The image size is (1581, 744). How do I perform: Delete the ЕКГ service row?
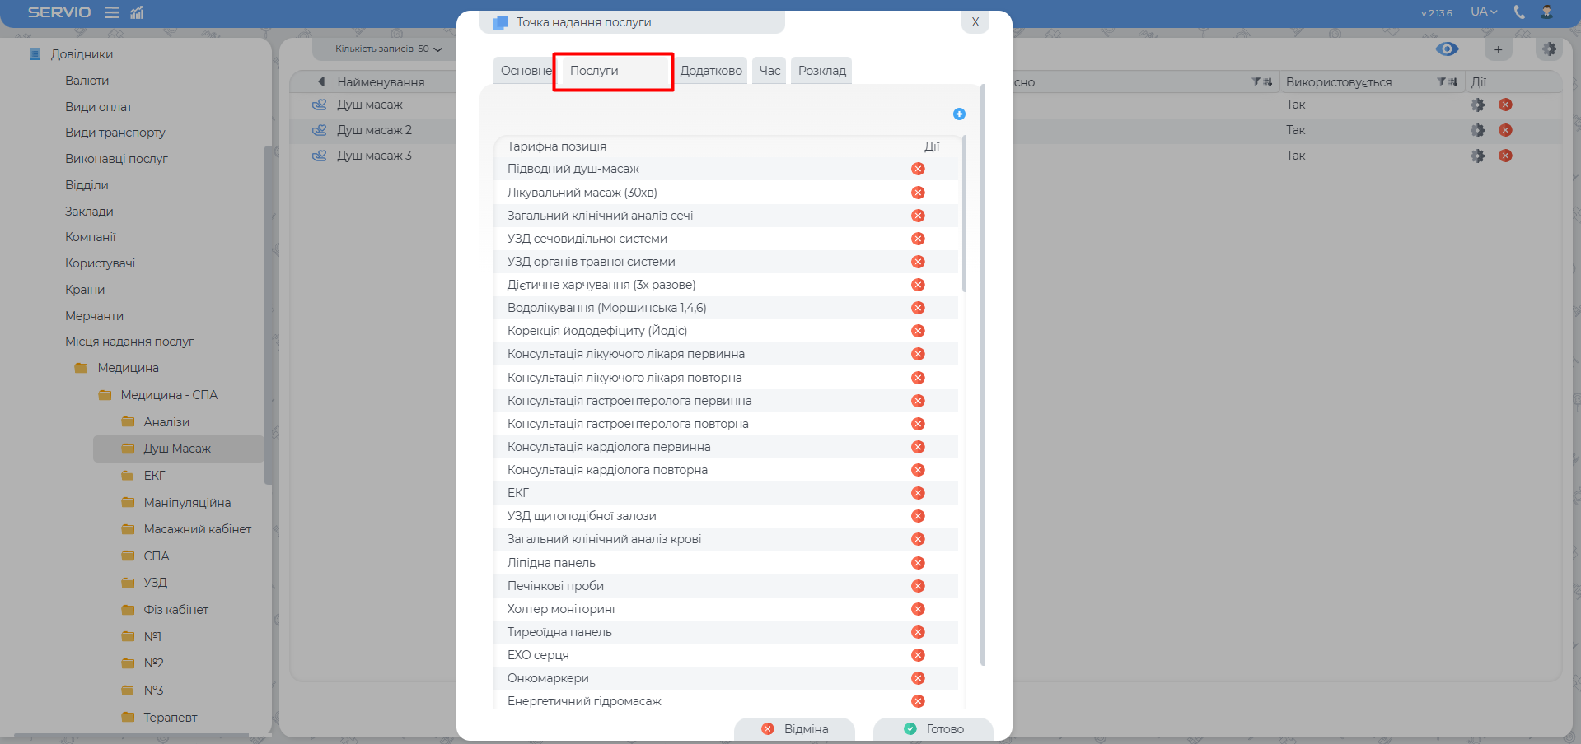click(x=918, y=493)
